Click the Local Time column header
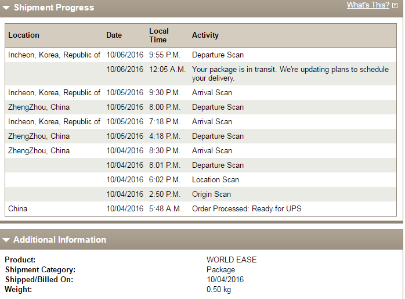Viewport: 405px width, 299px height. click(158, 35)
